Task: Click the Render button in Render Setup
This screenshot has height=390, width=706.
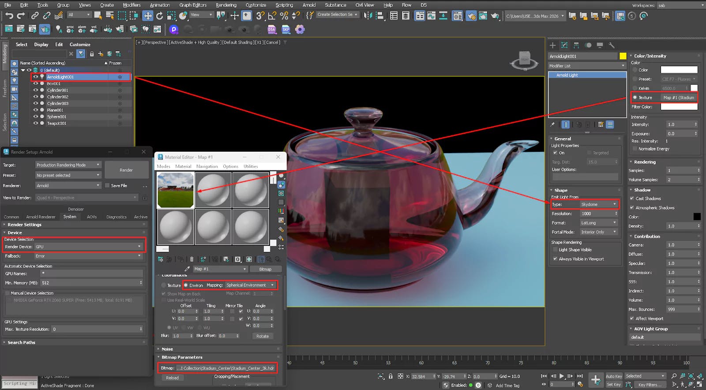Action: click(x=126, y=170)
